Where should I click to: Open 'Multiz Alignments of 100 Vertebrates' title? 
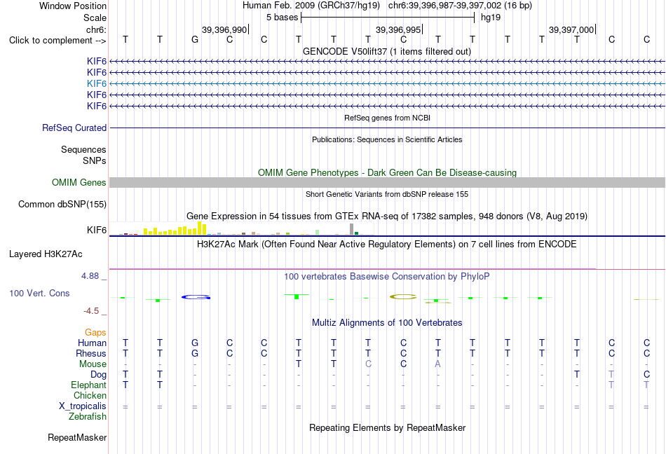(387, 322)
